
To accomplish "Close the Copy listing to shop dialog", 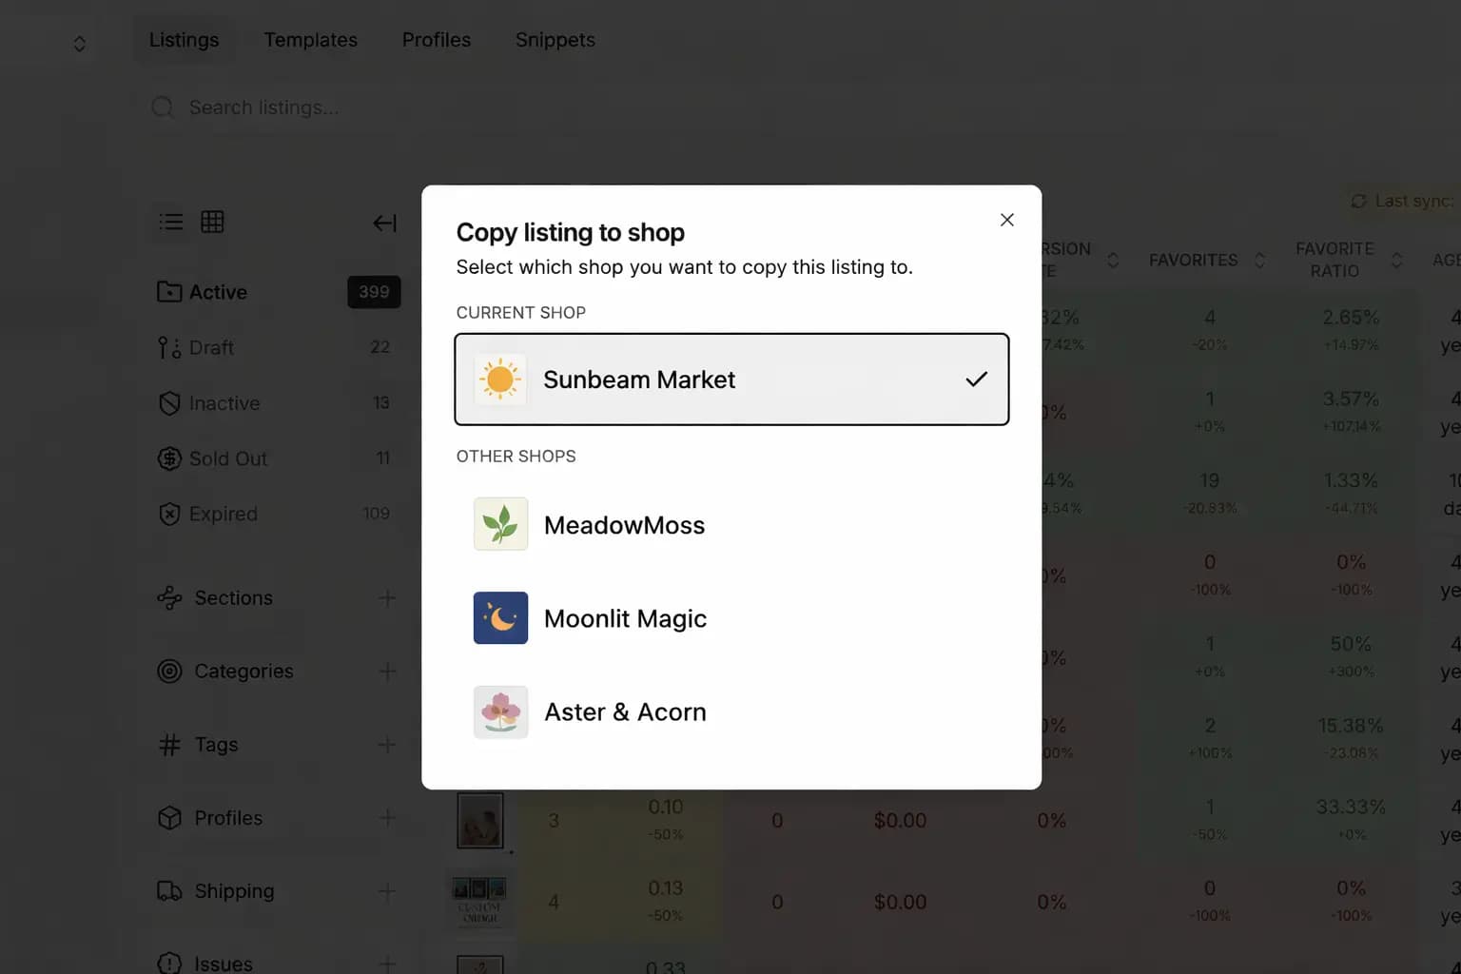I will 1007,220.
